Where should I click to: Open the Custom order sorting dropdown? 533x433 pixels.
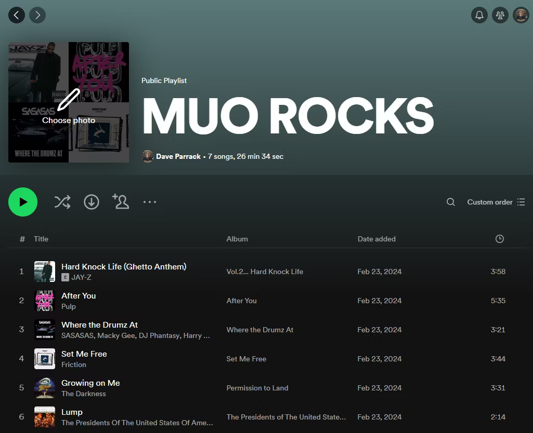click(489, 201)
